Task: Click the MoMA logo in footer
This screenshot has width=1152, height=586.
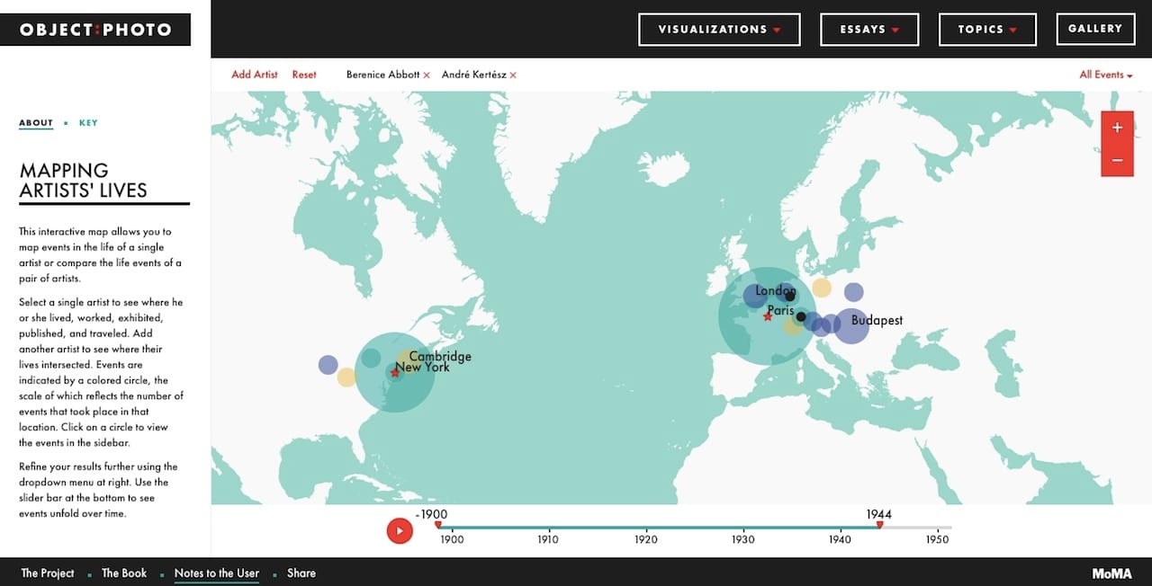Action: tap(1112, 573)
